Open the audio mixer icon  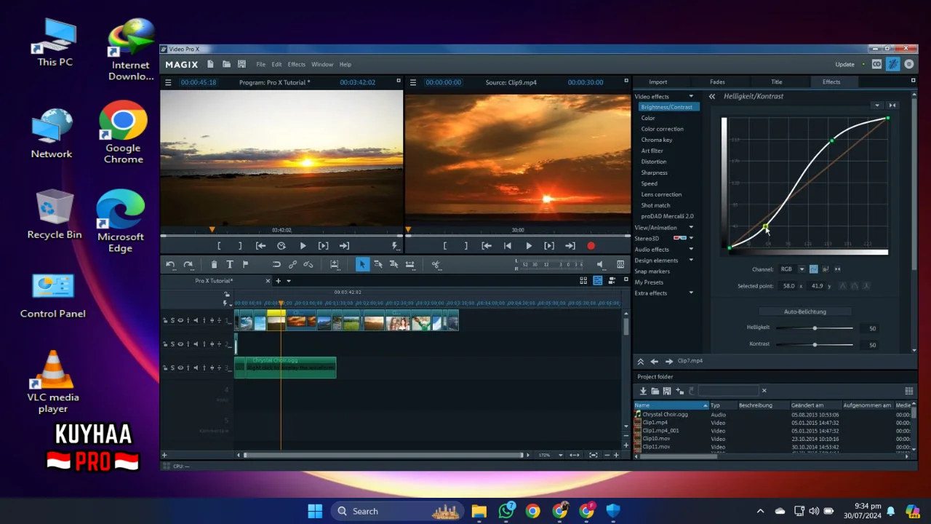point(620,265)
